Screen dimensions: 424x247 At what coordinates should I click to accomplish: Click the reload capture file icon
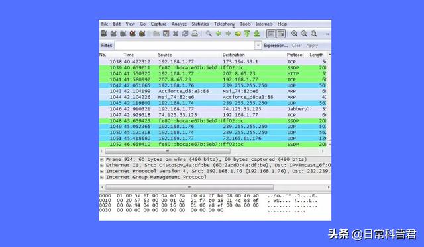tap(185, 34)
